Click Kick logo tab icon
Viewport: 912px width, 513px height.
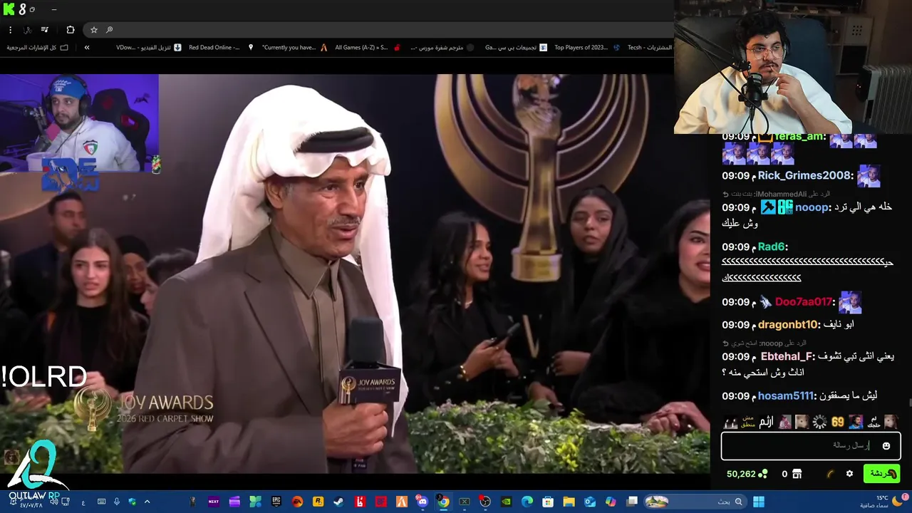point(10,9)
